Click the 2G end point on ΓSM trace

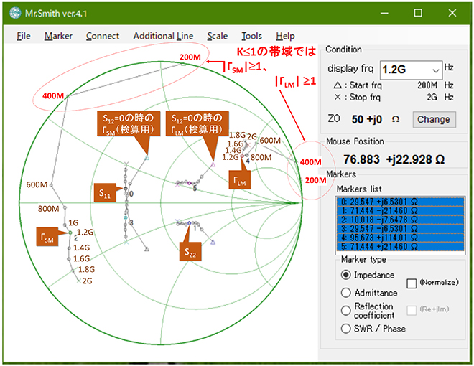(79, 281)
